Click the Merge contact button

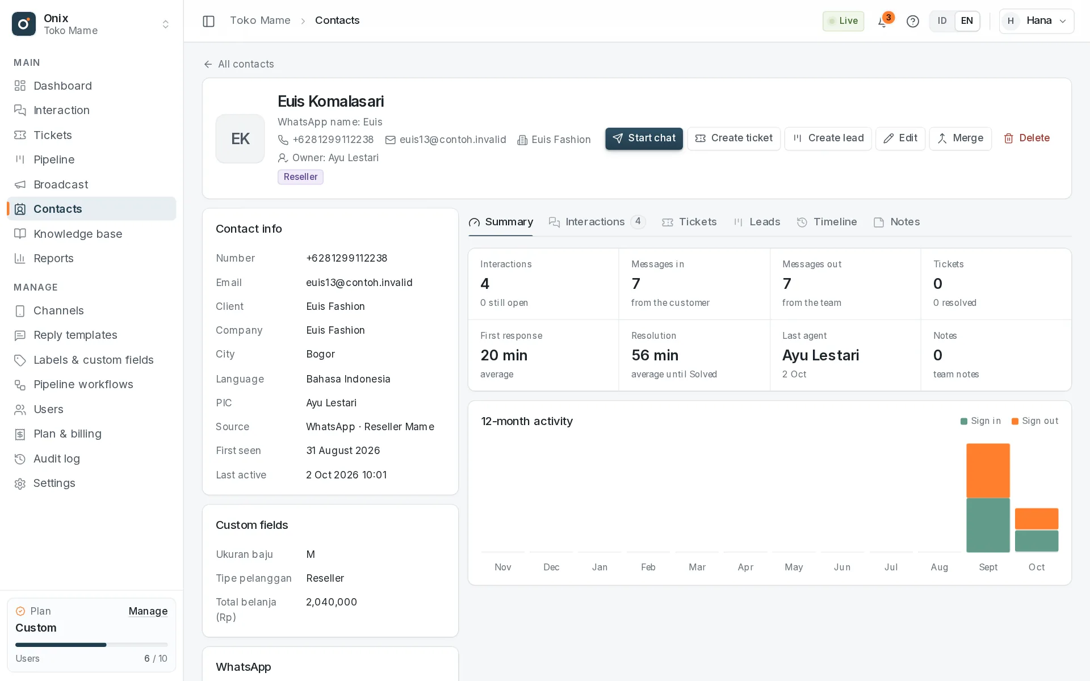click(x=960, y=138)
